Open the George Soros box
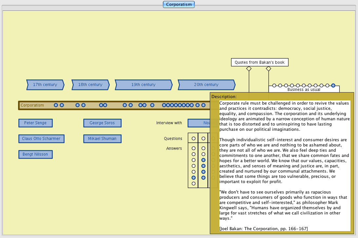The width and height of the screenshot is (358, 238). click(102, 123)
